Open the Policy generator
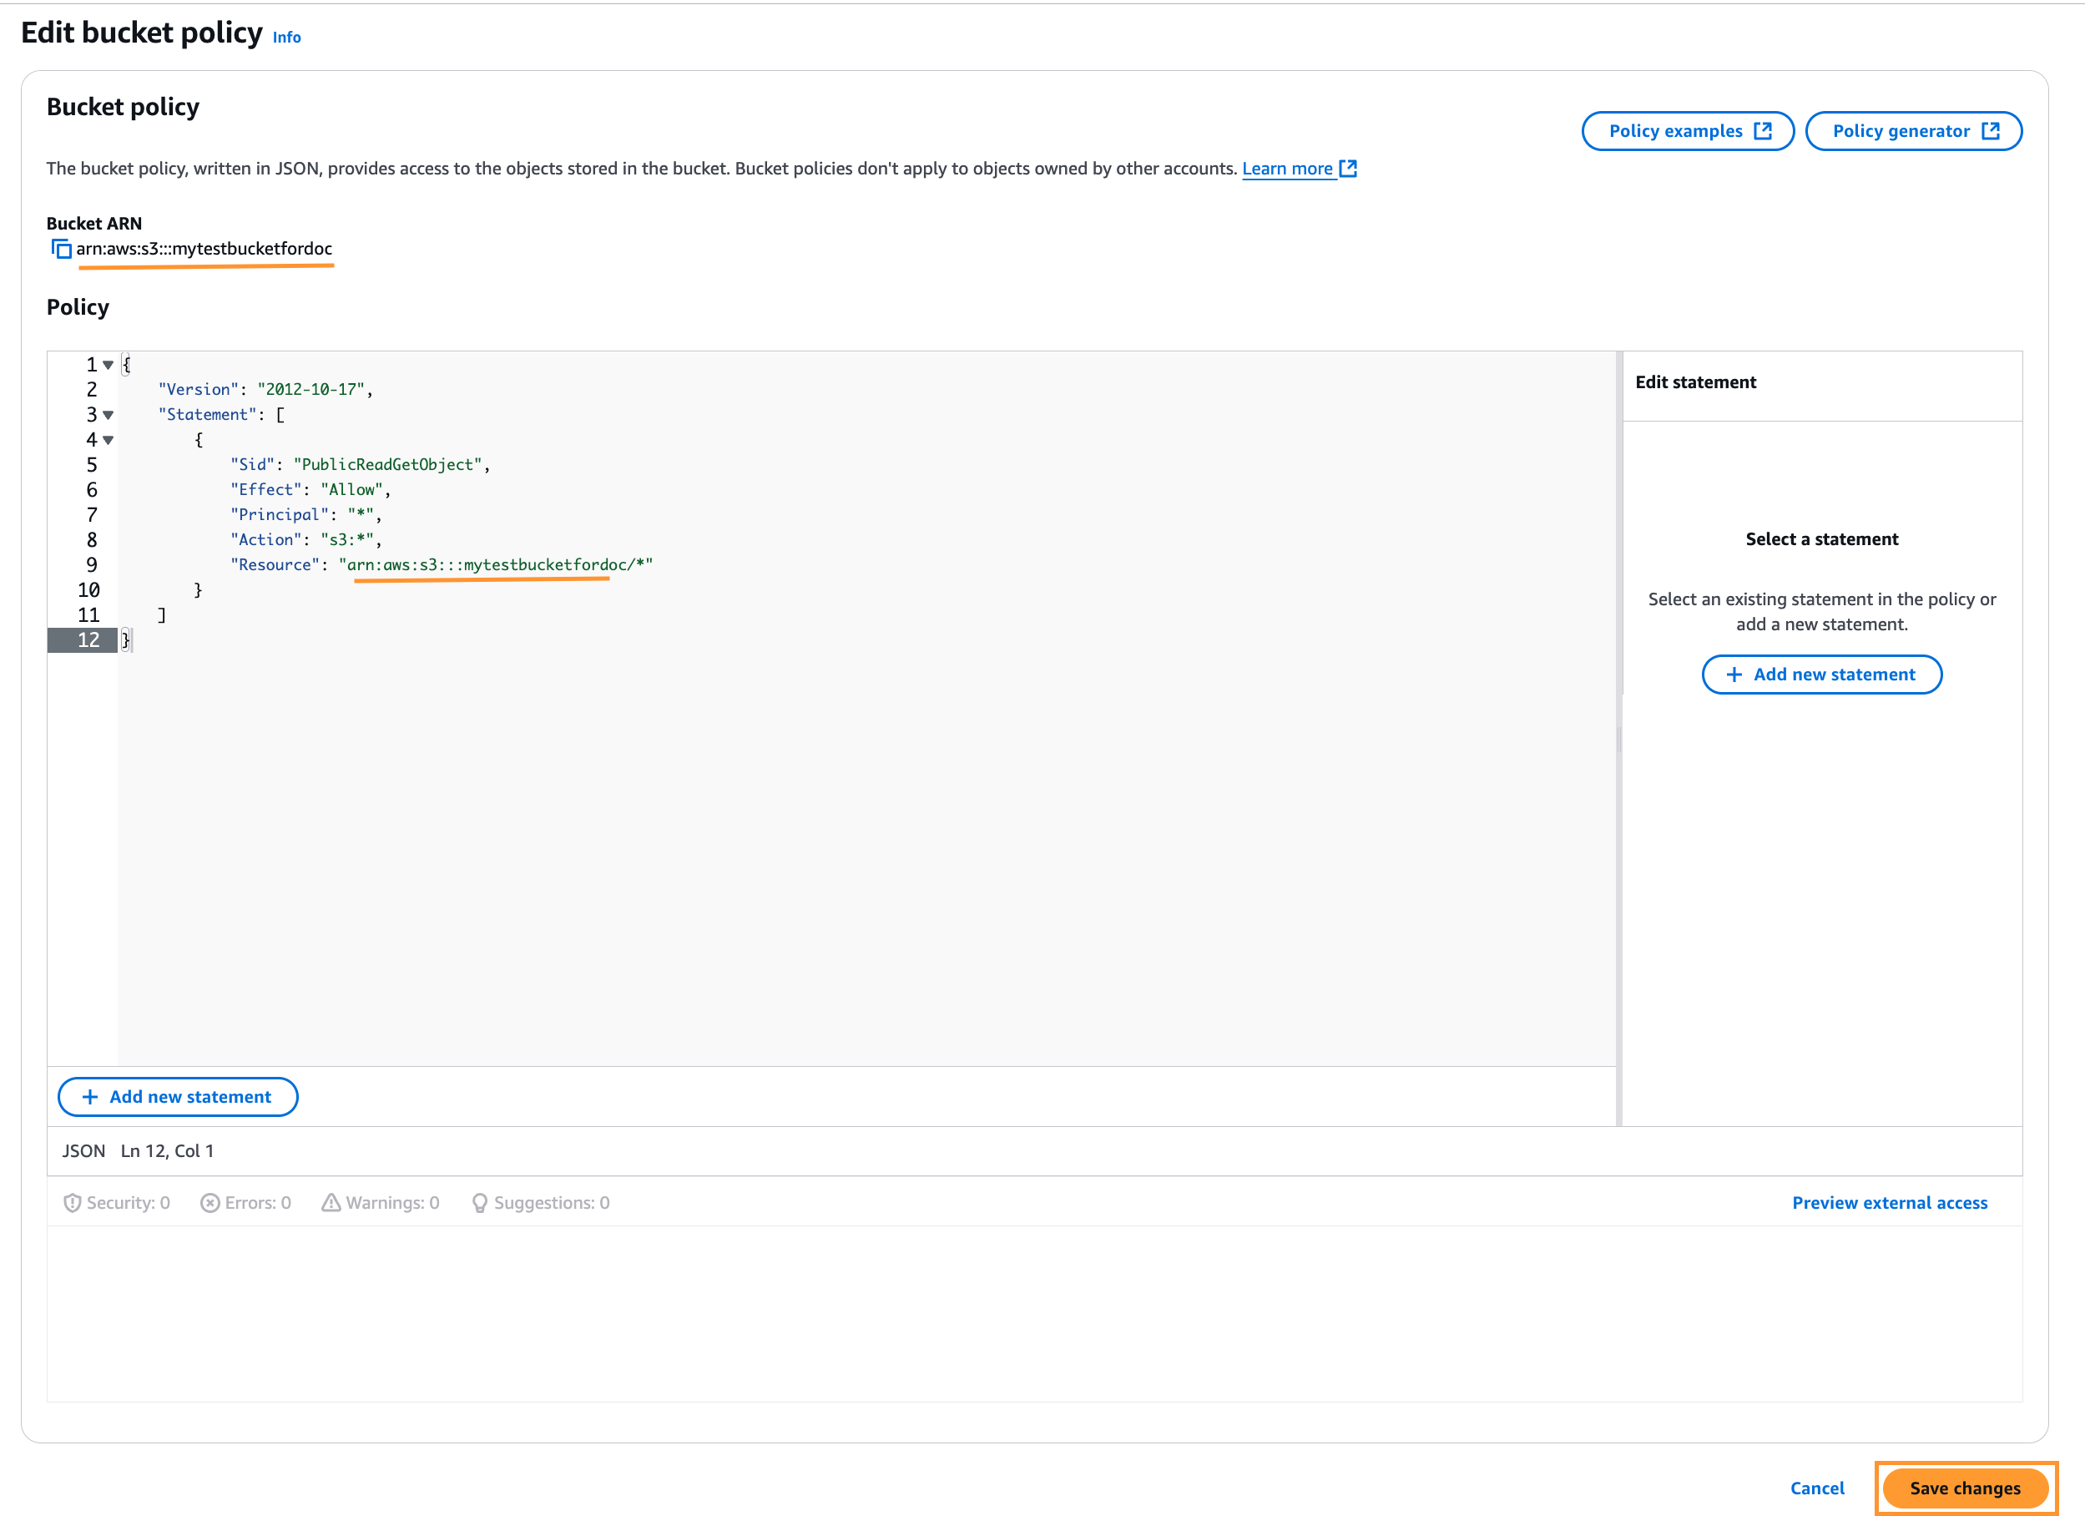 coord(1913,130)
